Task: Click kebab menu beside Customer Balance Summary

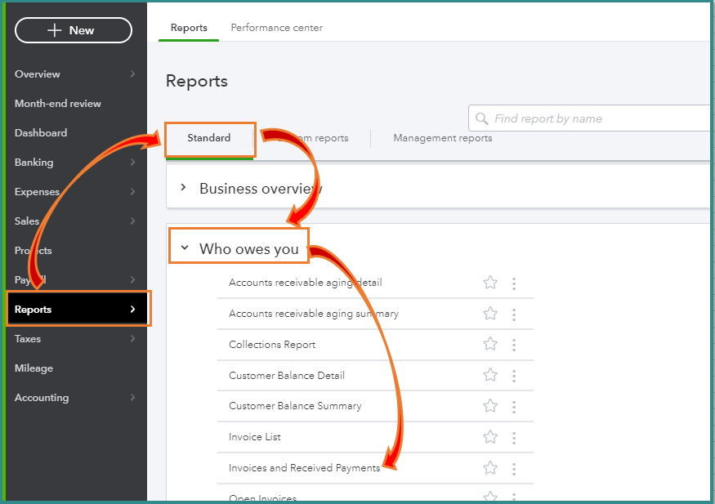Action: (514, 406)
